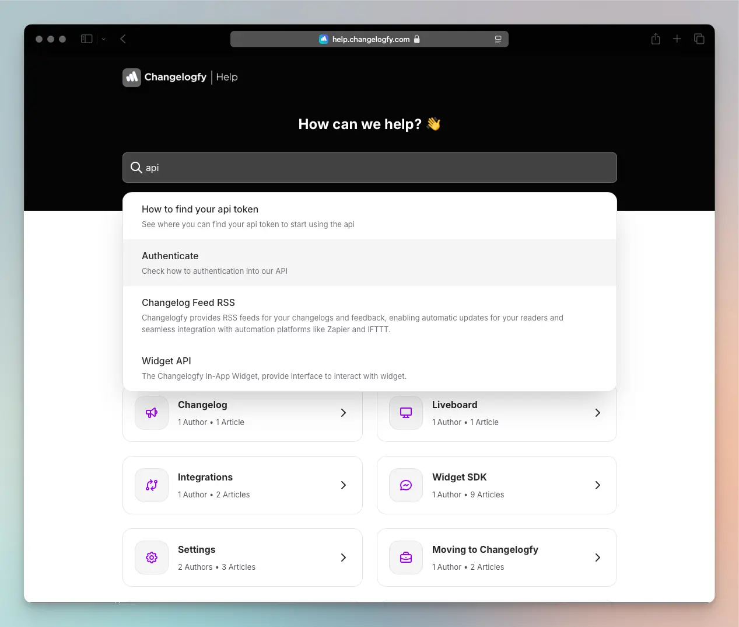
Task: Expand the Widget SDK category chevron
Action: [598, 485]
